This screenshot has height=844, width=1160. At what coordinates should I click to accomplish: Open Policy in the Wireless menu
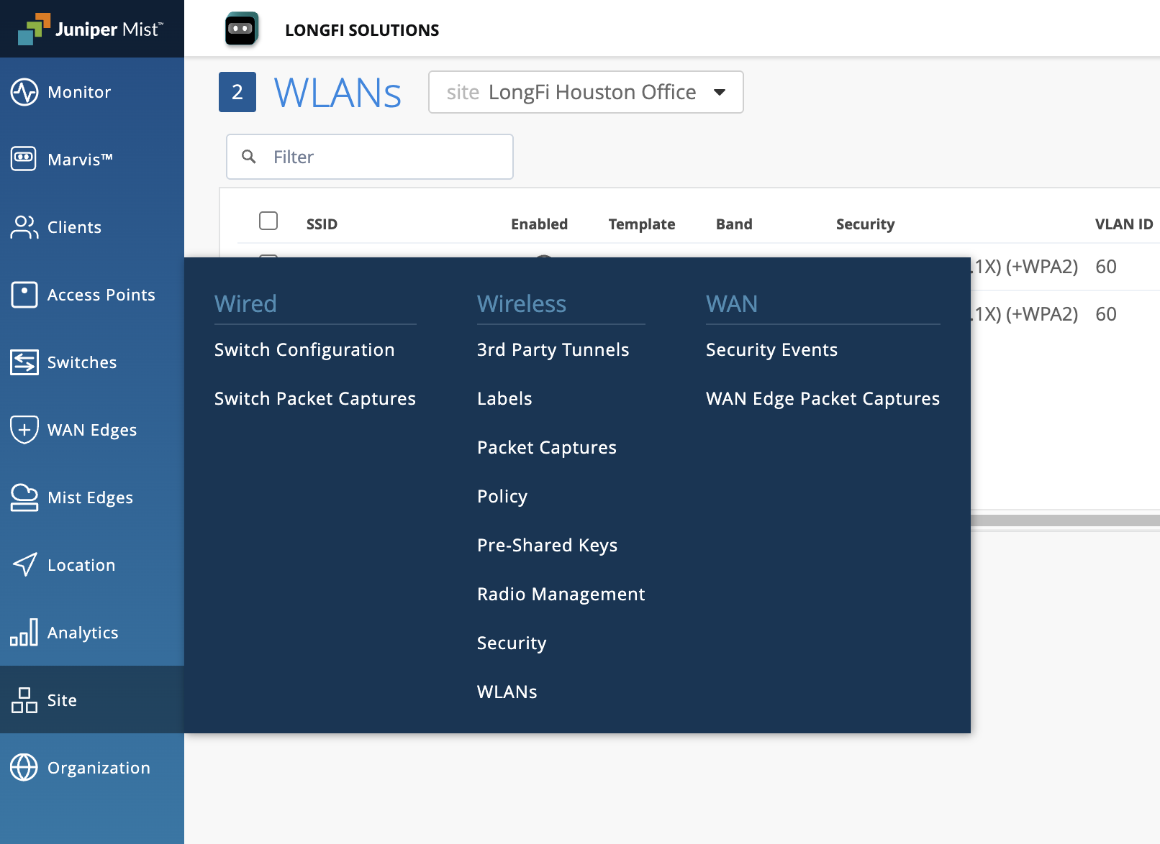click(x=502, y=496)
